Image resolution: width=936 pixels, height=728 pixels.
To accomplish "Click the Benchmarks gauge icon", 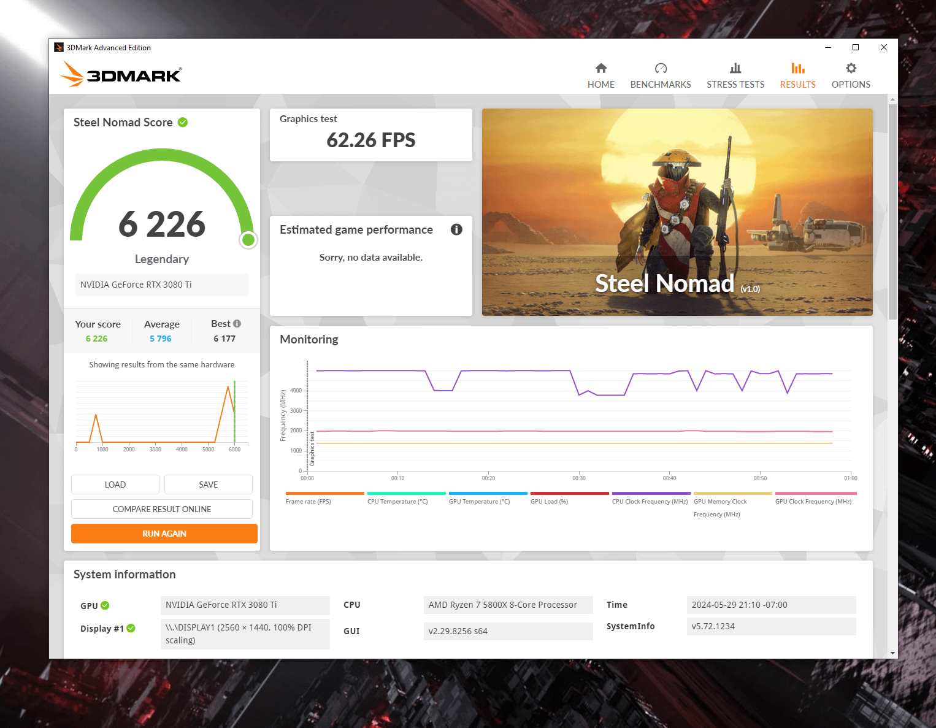I will click(661, 68).
